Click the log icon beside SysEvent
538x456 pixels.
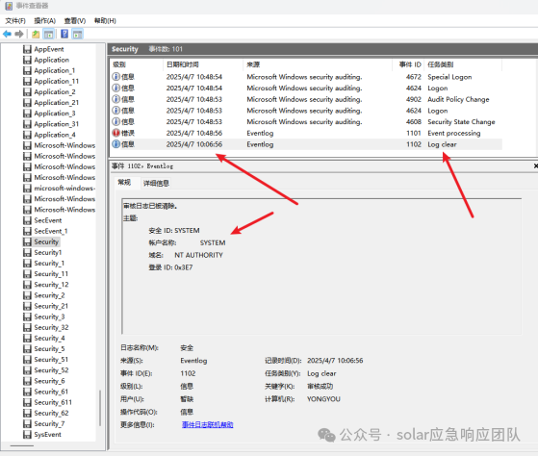coord(27,435)
